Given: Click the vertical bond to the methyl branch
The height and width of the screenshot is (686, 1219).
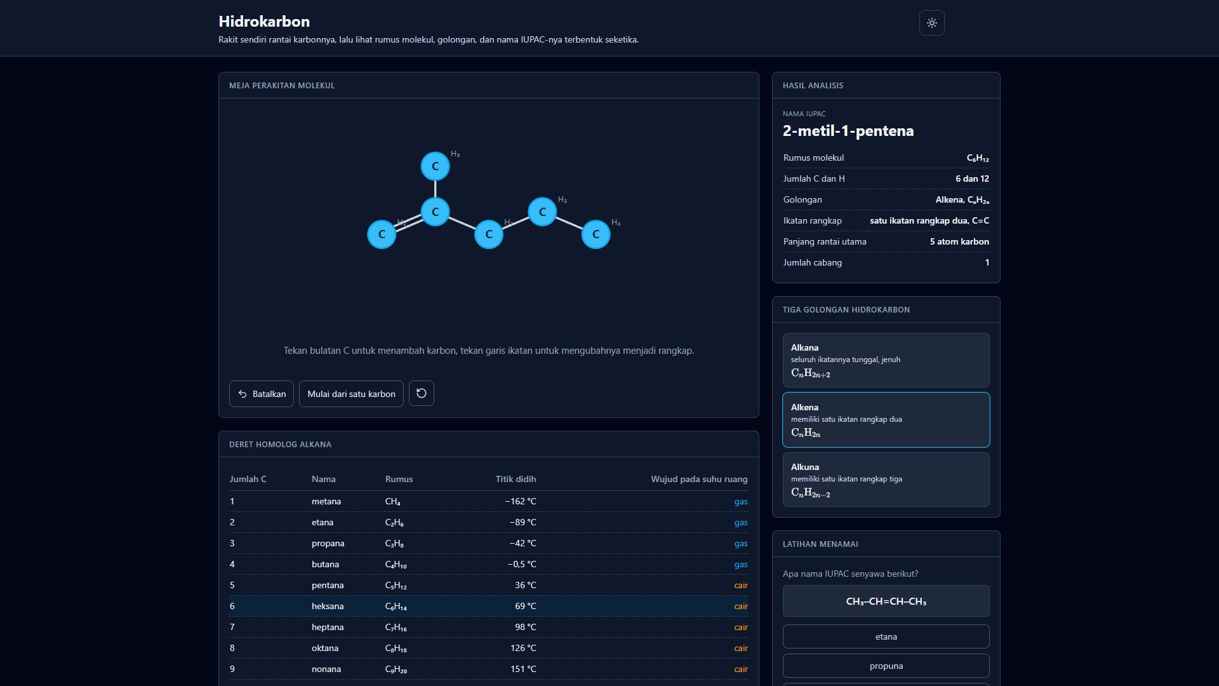Looking at the screenshot, I should pyautogui.click(x=435, y=189).
